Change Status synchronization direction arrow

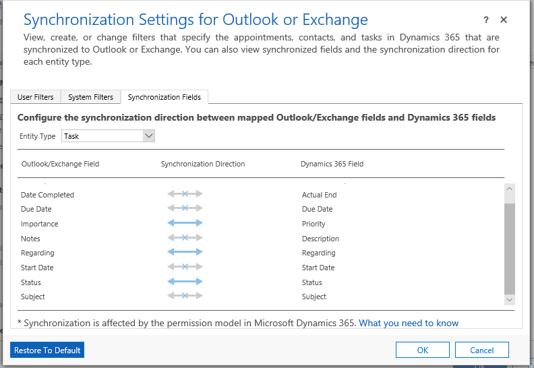pos(185,282)
